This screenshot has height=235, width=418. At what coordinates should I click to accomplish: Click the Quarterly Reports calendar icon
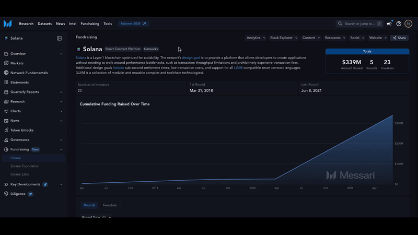coord(6,92)
